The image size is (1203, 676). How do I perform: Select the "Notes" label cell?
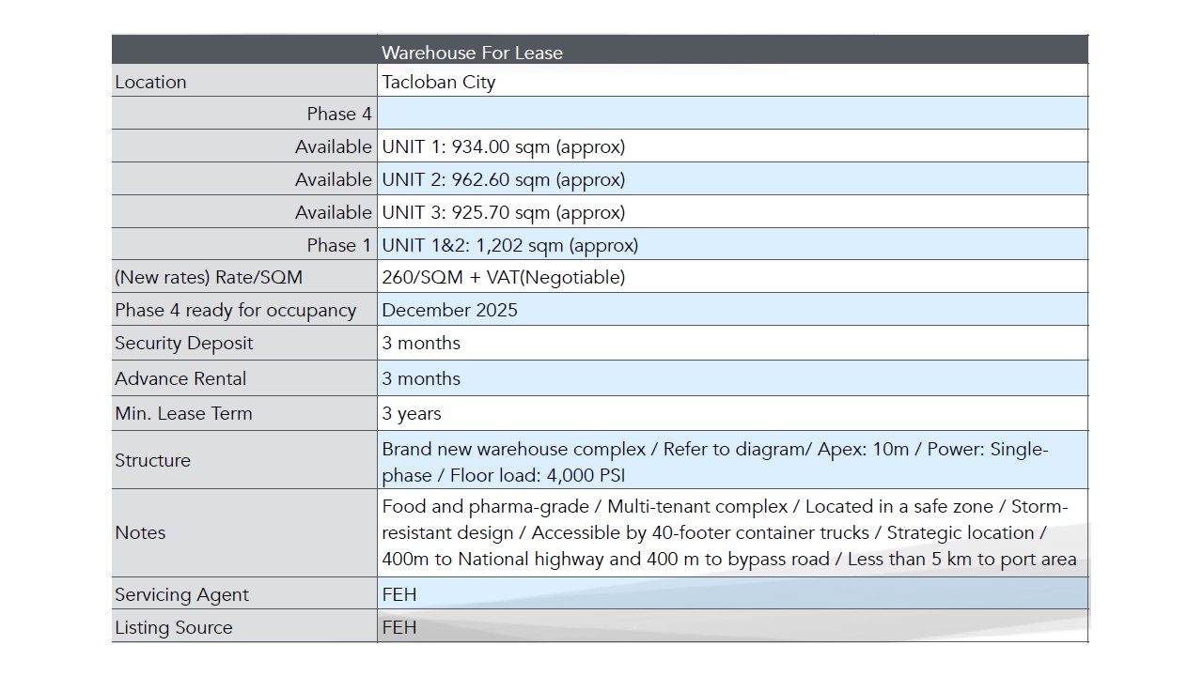(x=140, y=532)
